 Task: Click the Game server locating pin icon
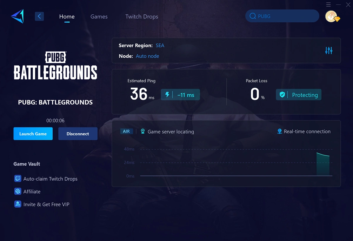click(143, 131)
